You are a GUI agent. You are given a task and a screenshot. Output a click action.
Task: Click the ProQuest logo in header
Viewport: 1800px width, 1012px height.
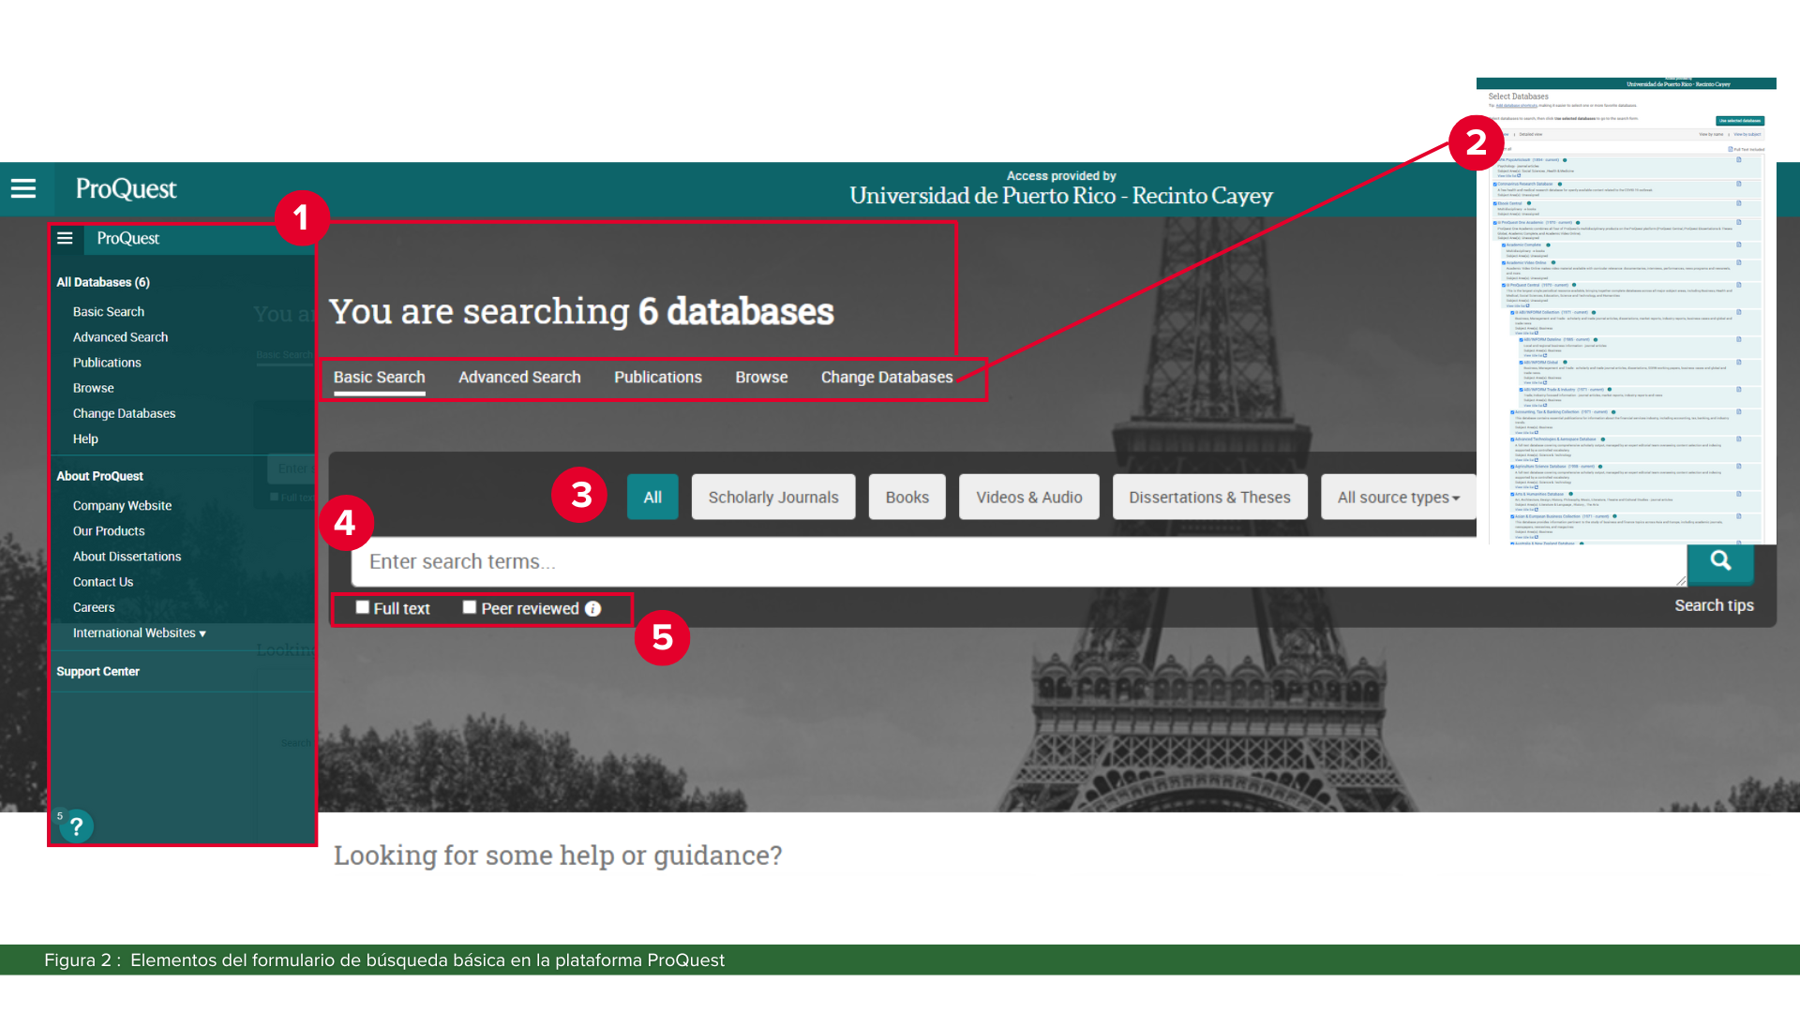pos(126,188)
